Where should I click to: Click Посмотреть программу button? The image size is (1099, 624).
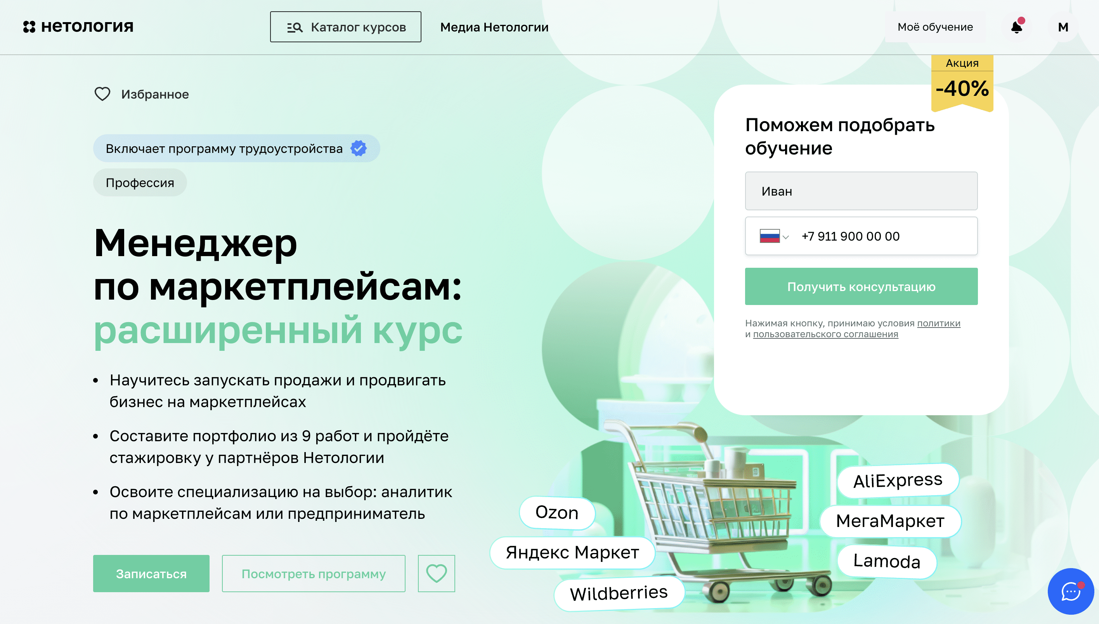314,574
